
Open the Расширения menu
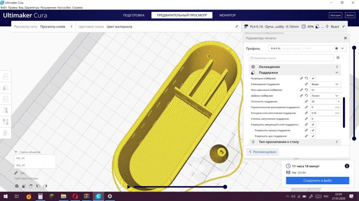pyautogui.click(x=48, y=7)
